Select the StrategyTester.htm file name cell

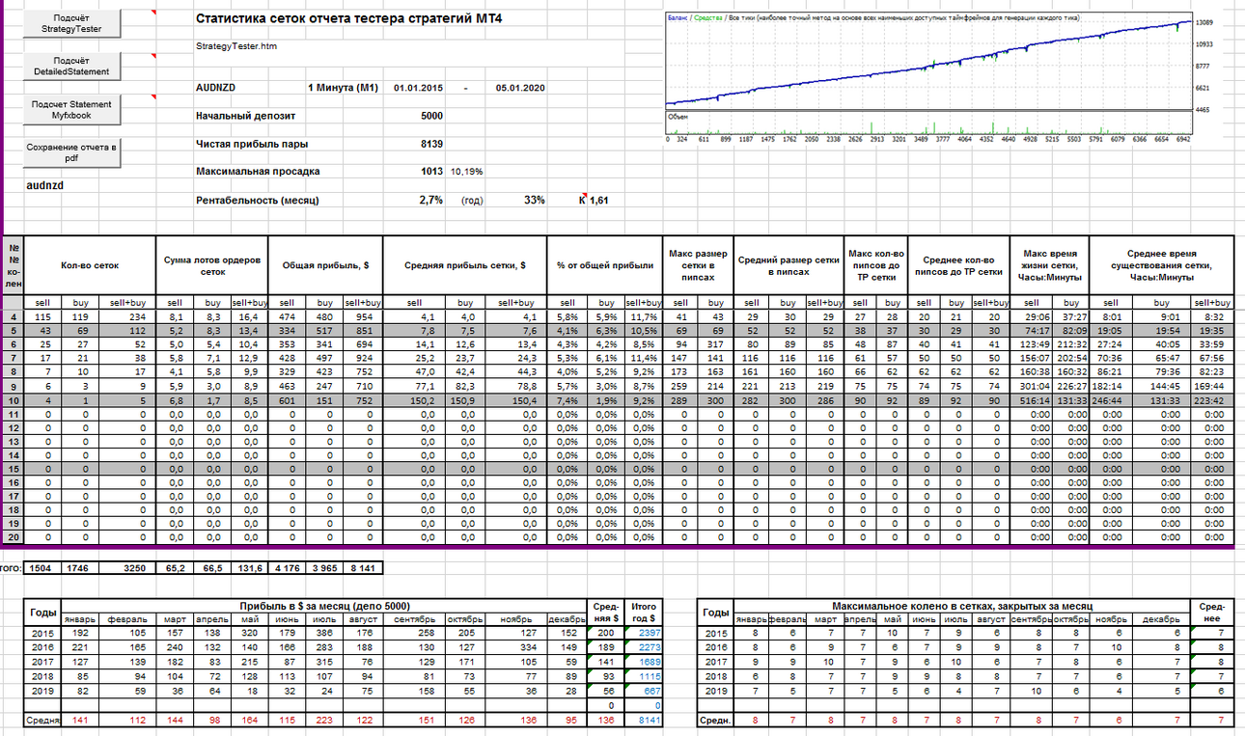tap(235, 45)
